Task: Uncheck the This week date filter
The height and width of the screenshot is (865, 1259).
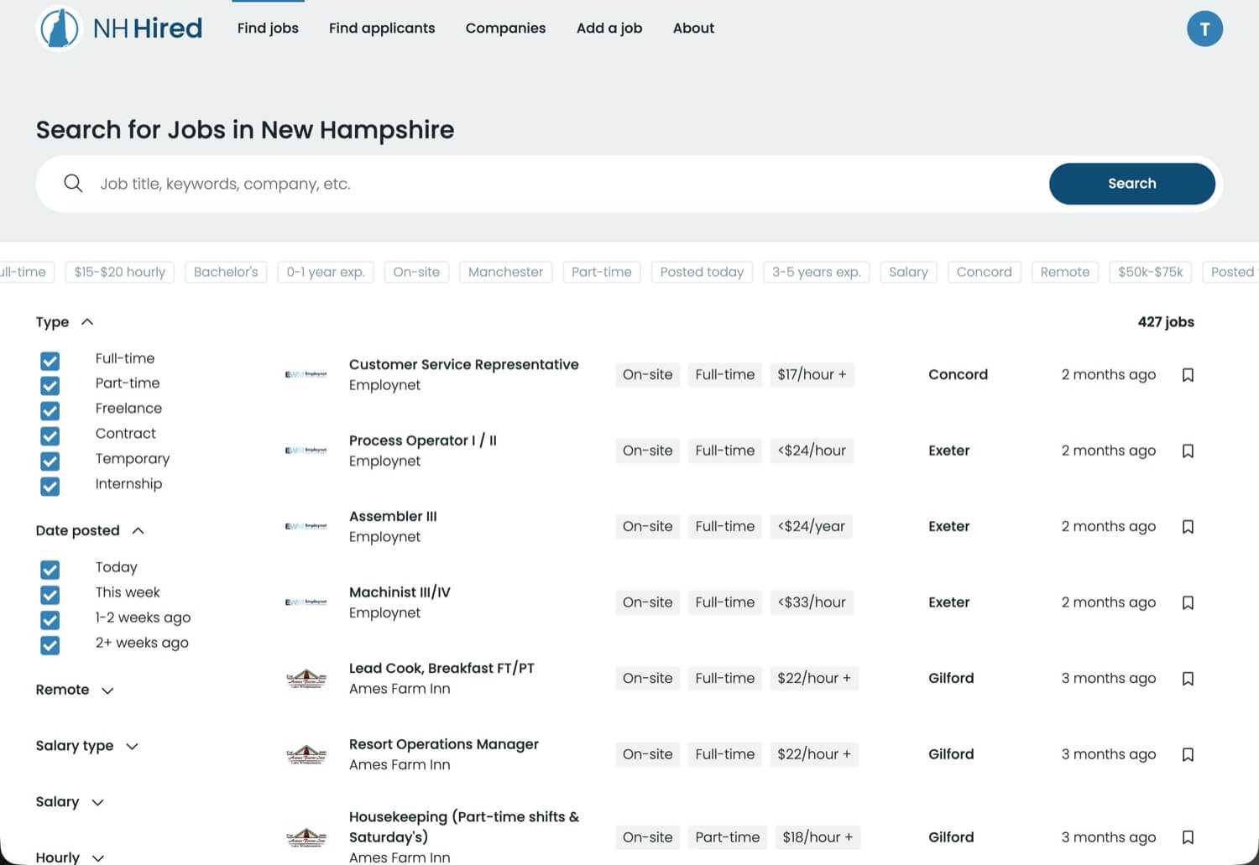Action: (50, 595)
